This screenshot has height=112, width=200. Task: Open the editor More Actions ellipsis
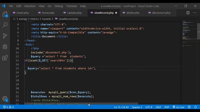tap(195, 13)
